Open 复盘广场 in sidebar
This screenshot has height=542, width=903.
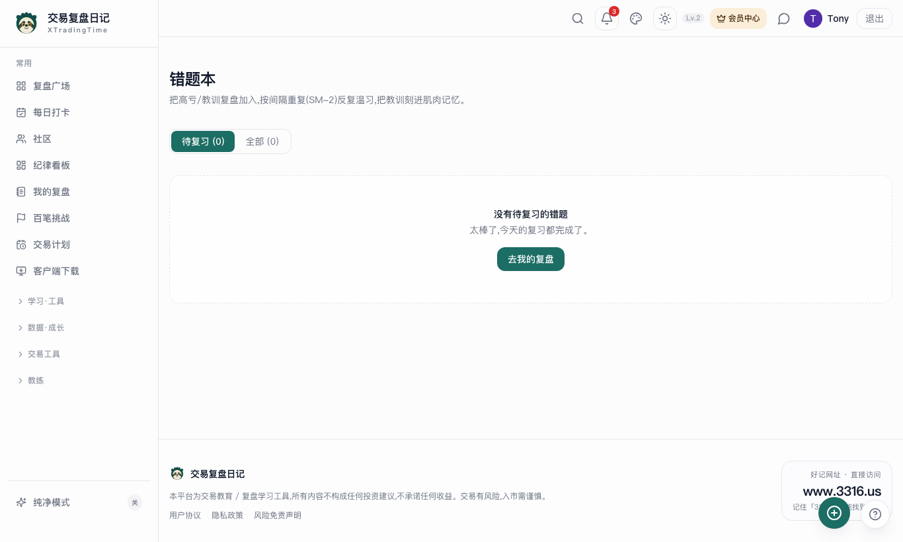click(79, 86)
